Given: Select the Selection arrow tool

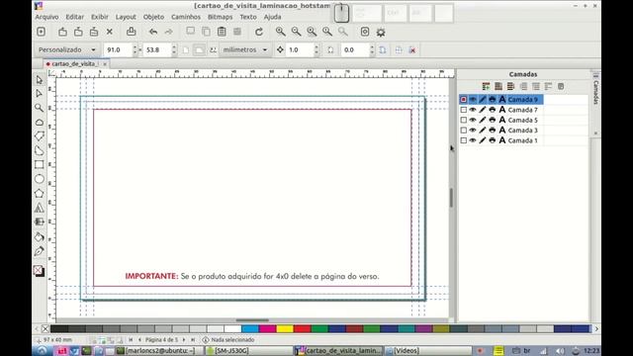Looking at the screenshot, I should pos(40,80).
